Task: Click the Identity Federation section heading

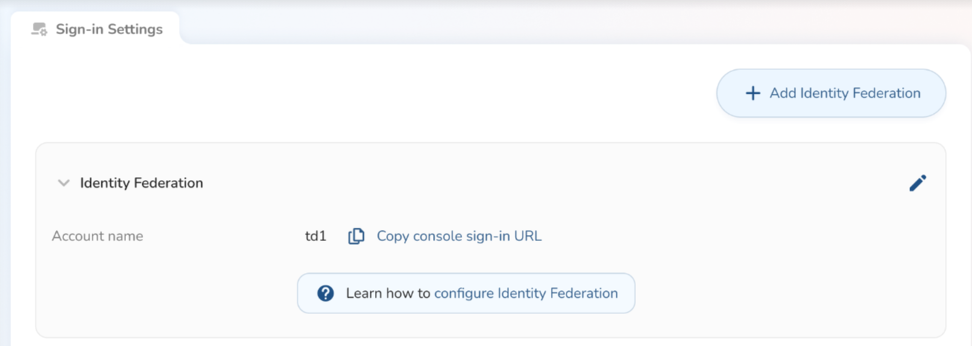Action: click(x=142, y=183)
